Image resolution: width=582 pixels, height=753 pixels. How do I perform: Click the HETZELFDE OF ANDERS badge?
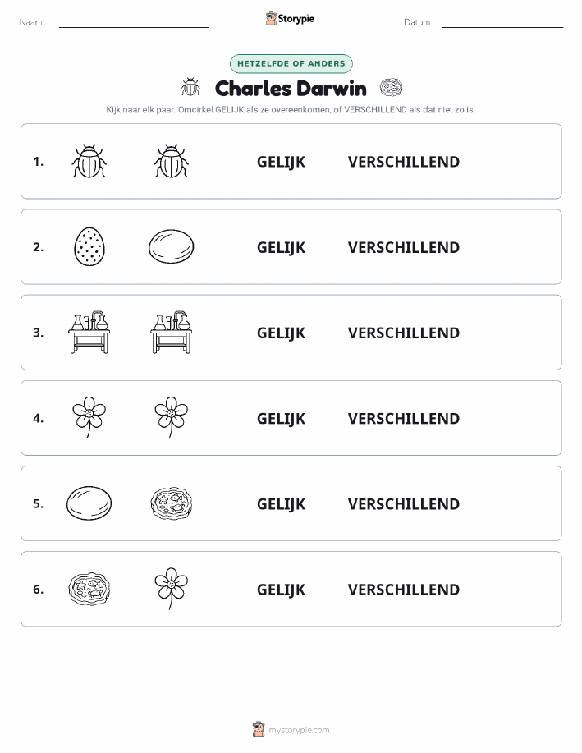(291, 63)
